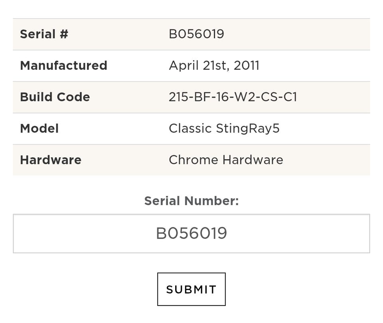Select the "Serial #" row label
The height and width of the screenshot is (323, 383).
pyautogui.click(x=44, y=34)
